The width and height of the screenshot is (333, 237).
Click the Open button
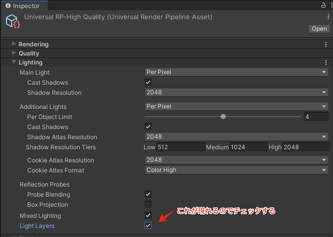[x=319, y=29]
